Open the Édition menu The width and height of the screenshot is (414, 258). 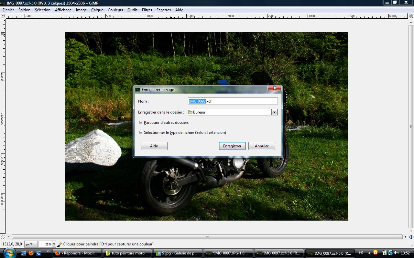pos(24,10)
